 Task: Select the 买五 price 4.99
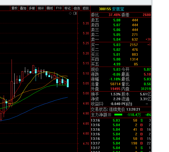(117, 64)
